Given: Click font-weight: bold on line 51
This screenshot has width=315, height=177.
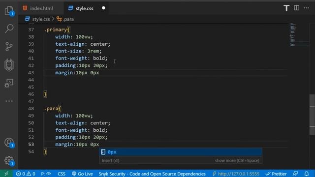Looking at the screenshot, I should [x=81, y=130].
